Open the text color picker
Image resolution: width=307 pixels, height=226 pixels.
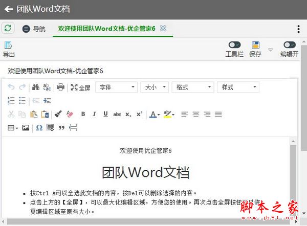tap(155, 114)
